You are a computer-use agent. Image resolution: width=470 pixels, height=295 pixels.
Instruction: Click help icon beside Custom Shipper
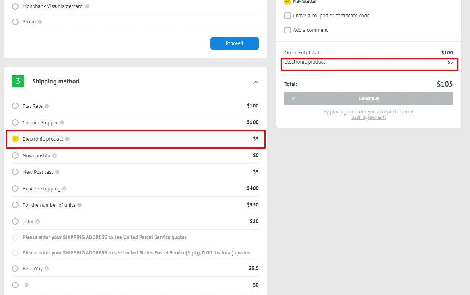point(62,123)
